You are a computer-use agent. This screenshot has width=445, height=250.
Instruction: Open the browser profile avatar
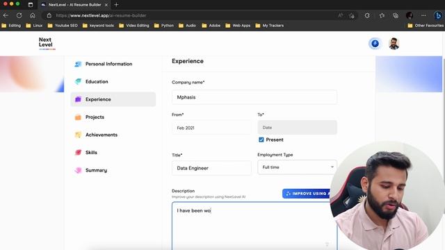point(410,15)
